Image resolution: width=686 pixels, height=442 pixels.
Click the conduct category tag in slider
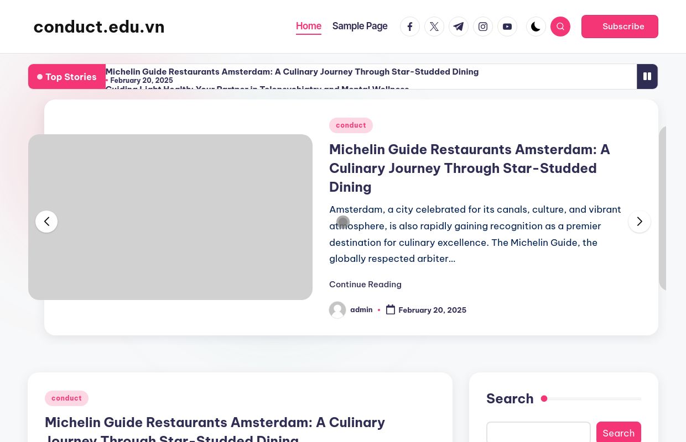coord(351,125)
